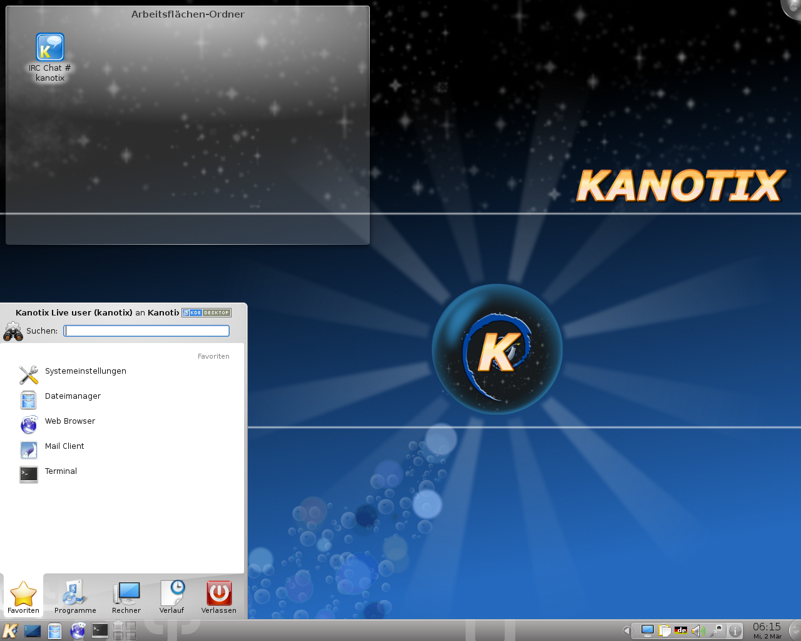Viewport: 801px width, 641px height.
Task: Open Mail Client from favorites
Action: (x=122, y=449)
